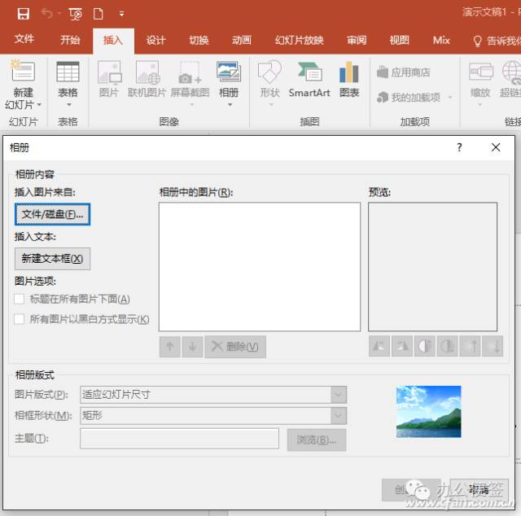Insert a SmartArt graphic
The width and height of the screenshot is (521, 516).
coord(309,79)
